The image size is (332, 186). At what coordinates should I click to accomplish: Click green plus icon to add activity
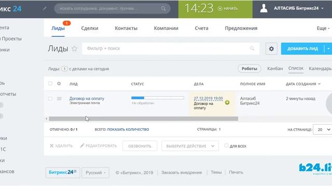point(227,102)
